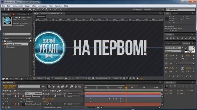Hide layer 3 'Второй' eye toggle
The width and height of the screenshot is (197, 110).
[3, 104]
